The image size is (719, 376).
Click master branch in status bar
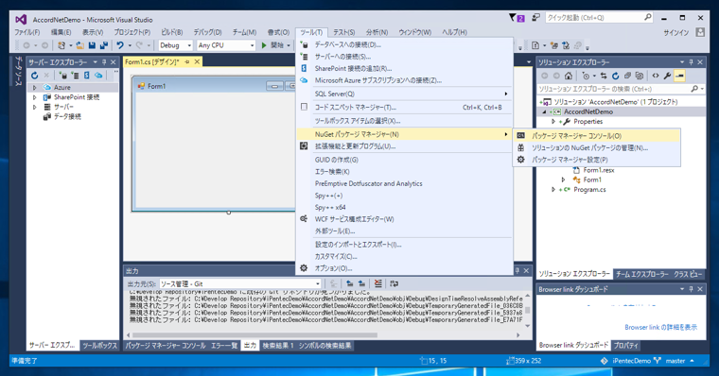pyautogui.click(x=675, y=361)
